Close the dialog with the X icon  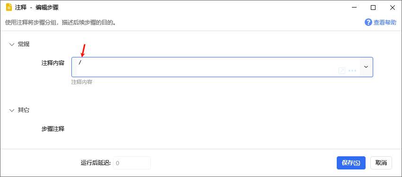pos(392,8)
